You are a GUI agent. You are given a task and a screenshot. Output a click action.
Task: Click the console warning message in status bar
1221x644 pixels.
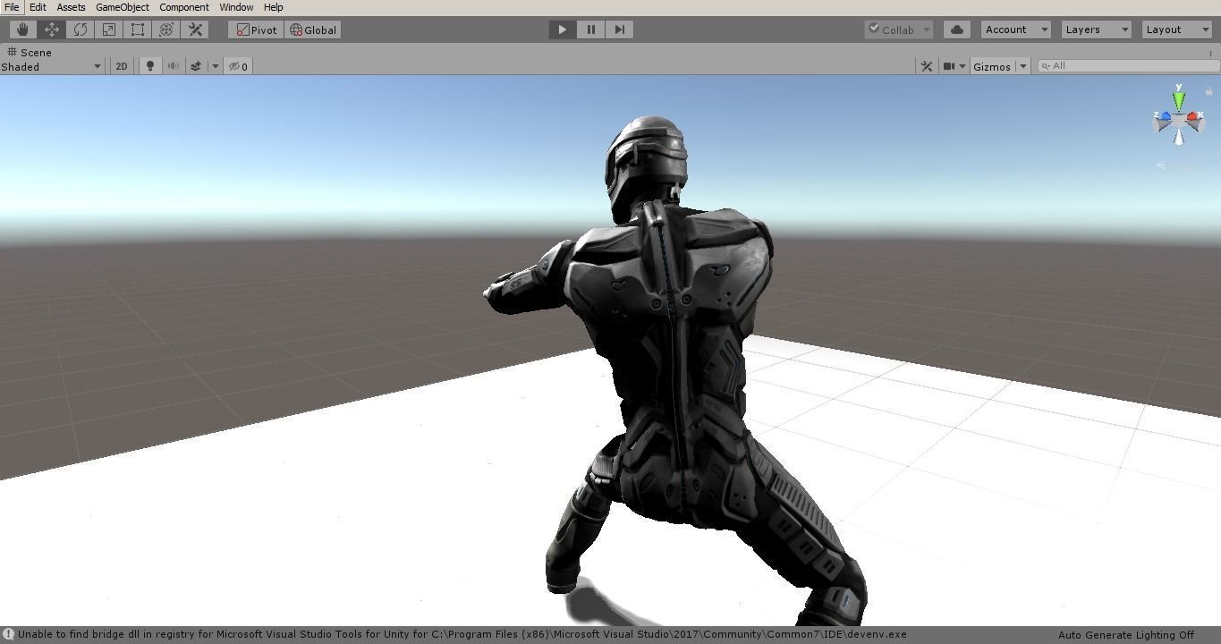[454, 635]
